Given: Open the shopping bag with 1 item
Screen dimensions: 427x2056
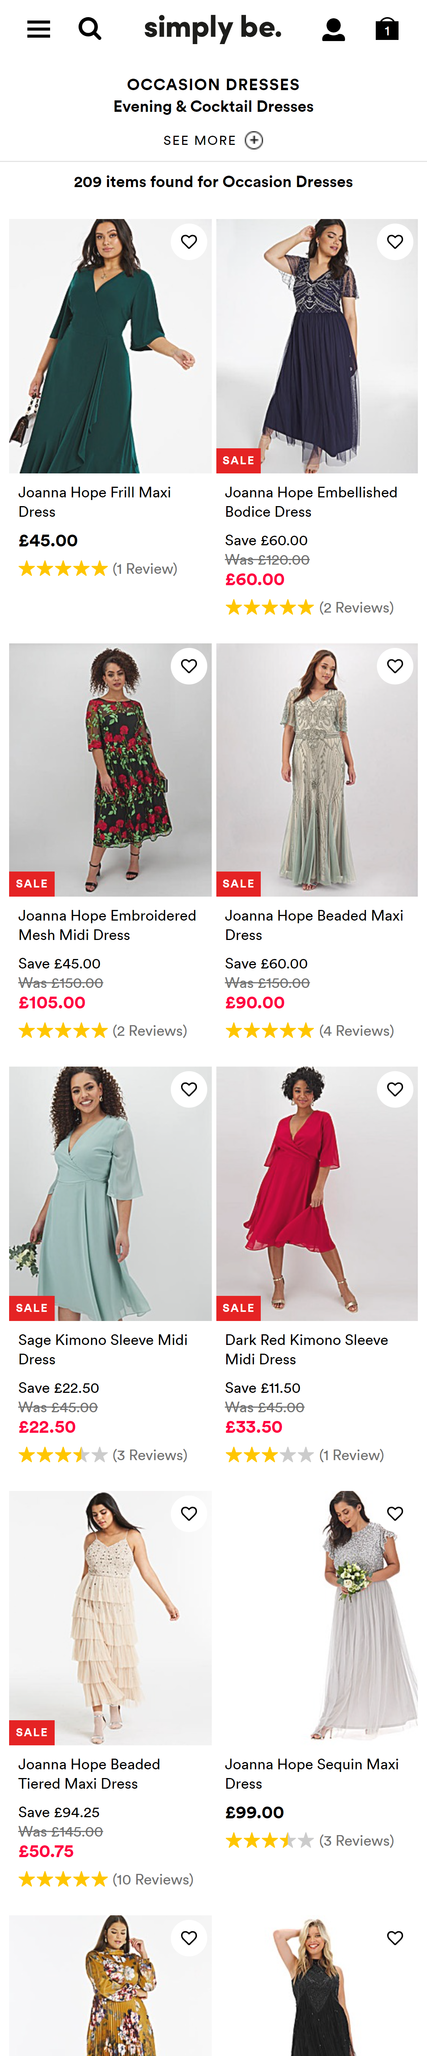Looking at the screenshot, I should (x=386, y=30).
